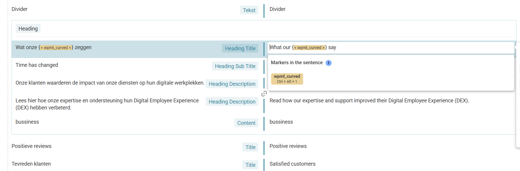The height and width of the screenshot is (171, 520).
Task: Select the translated "bussiness" text
Action: click(x=281, y=122)
